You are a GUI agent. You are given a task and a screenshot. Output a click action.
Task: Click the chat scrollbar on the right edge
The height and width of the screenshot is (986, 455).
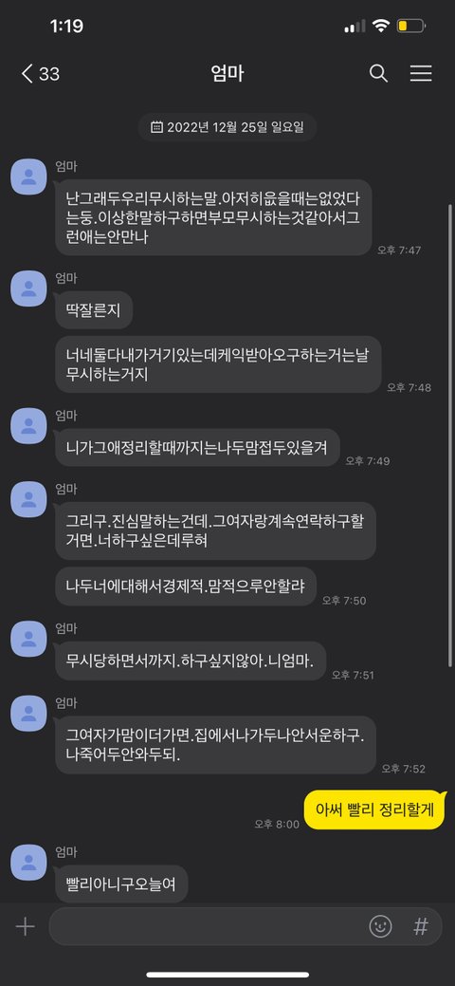450,436
